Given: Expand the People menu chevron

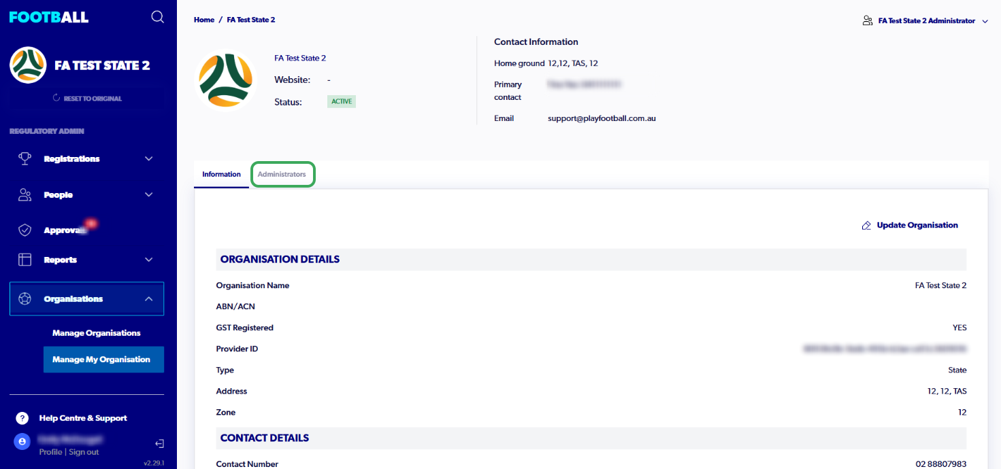Looking at the screenshot, I should click(x=149, y=195).
